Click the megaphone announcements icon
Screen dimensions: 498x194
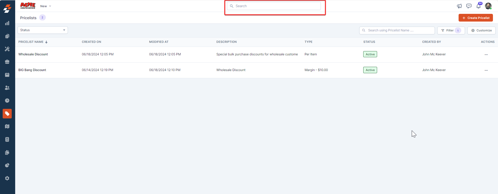click(459, 6)
